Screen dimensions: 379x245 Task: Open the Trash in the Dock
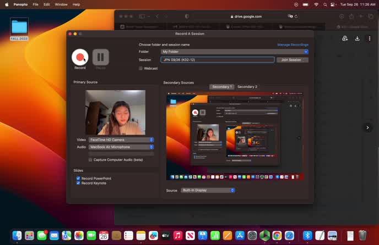[362, 235]
